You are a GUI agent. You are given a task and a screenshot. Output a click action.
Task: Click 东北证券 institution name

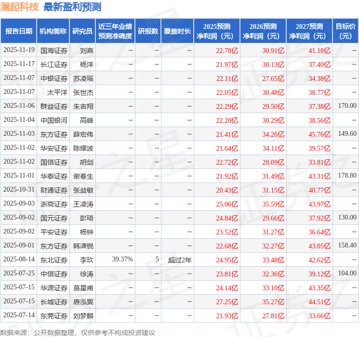coord(54,260)
